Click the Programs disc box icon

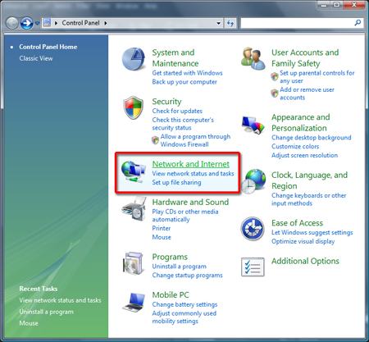click(133, 263)
